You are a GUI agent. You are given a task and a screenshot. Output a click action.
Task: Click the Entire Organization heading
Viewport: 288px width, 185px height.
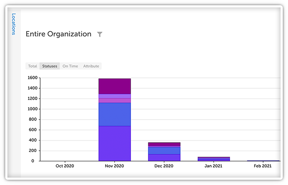point(58,34)
